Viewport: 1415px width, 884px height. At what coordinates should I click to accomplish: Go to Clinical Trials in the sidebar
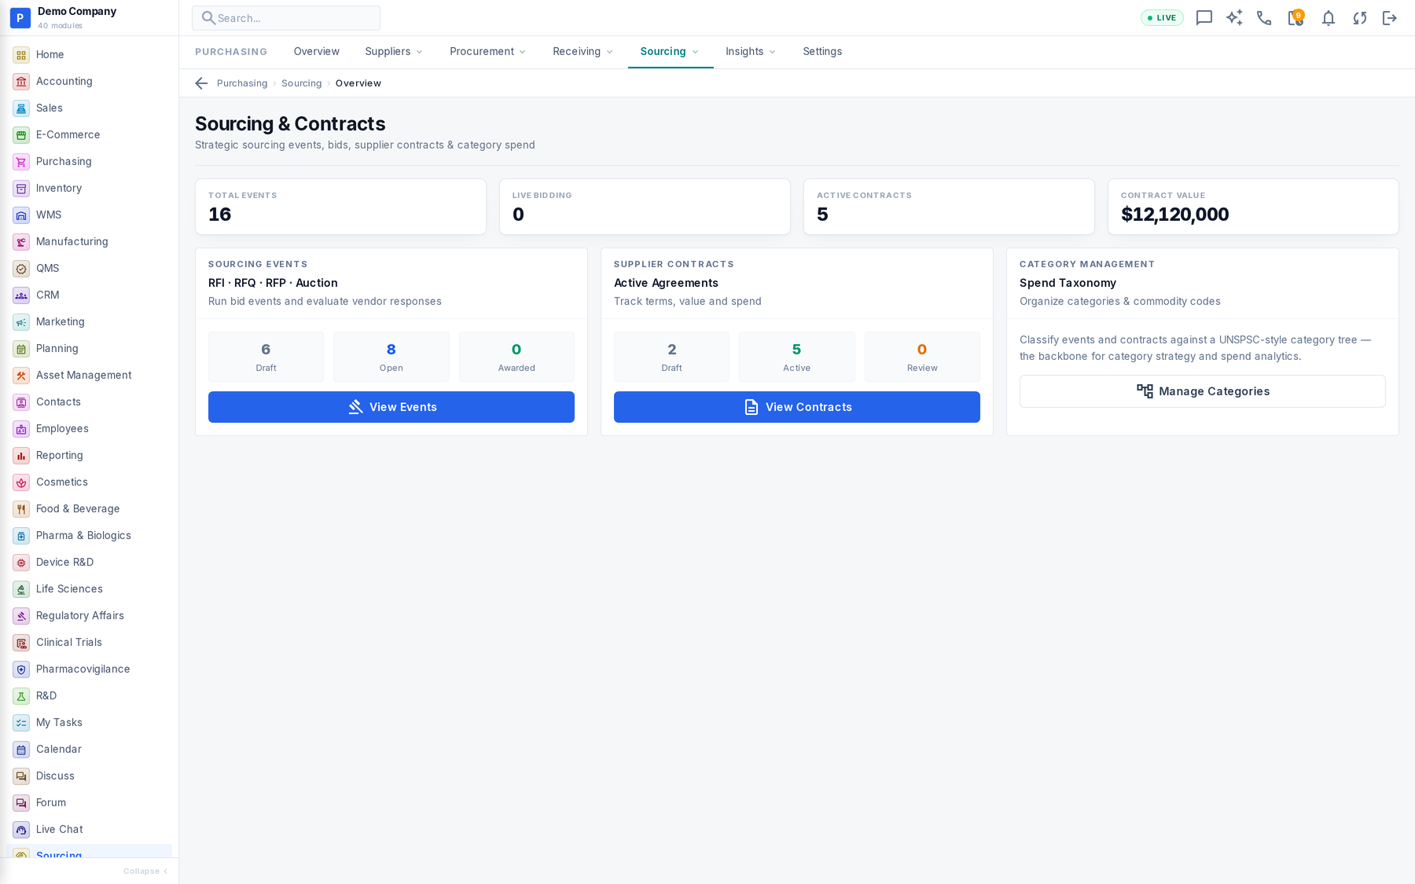tap(89, 643)
